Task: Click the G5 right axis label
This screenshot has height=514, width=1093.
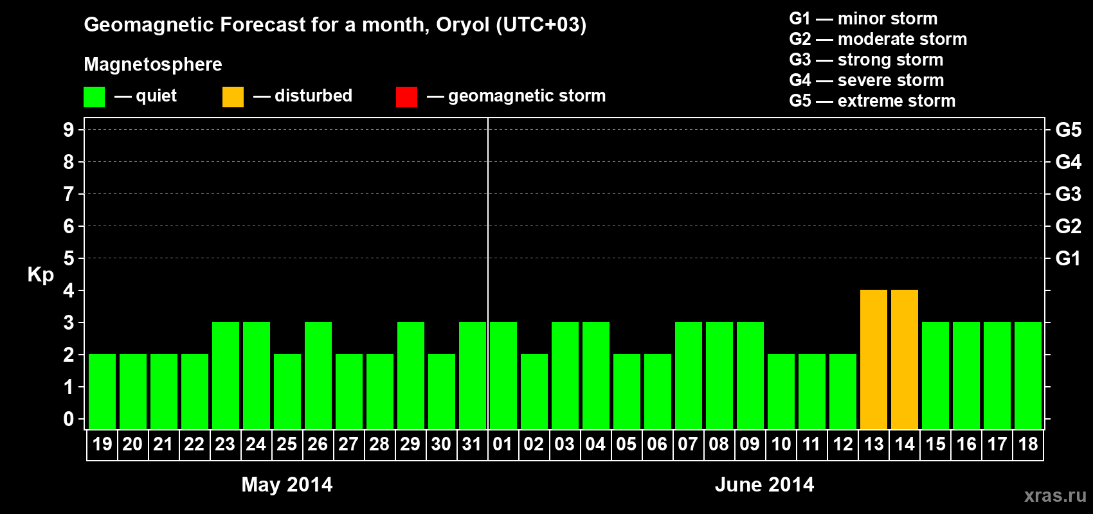Action: (x=1069, y=130)
